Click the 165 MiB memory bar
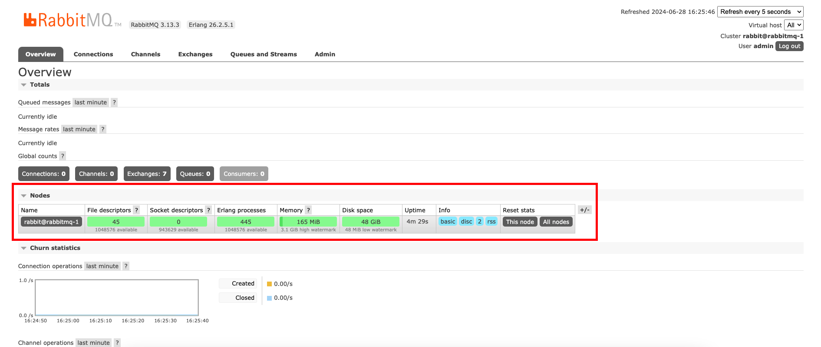 click(x=308, y=221)
